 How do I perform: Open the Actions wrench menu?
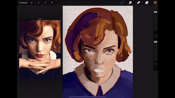point(32,3)
